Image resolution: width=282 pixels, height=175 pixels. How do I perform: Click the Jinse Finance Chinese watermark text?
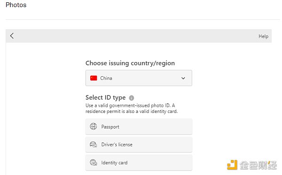(x=258, y=165)
